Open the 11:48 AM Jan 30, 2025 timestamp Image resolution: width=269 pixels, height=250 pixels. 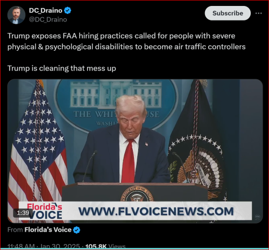[x=44, y=246]
